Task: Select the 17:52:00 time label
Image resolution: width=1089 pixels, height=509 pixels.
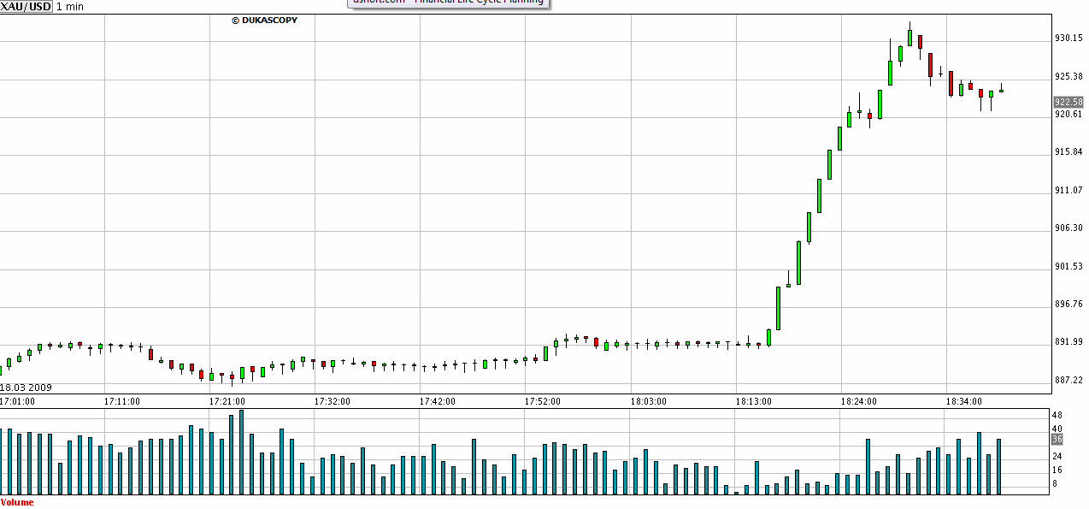Action: (543, 400)
